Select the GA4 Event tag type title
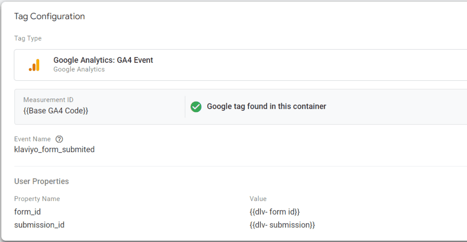The image size is (467, 242). (103, 60)
